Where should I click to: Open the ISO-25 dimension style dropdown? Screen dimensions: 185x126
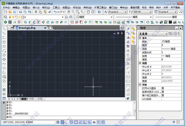pyautogui.click(x=150, y=12)
